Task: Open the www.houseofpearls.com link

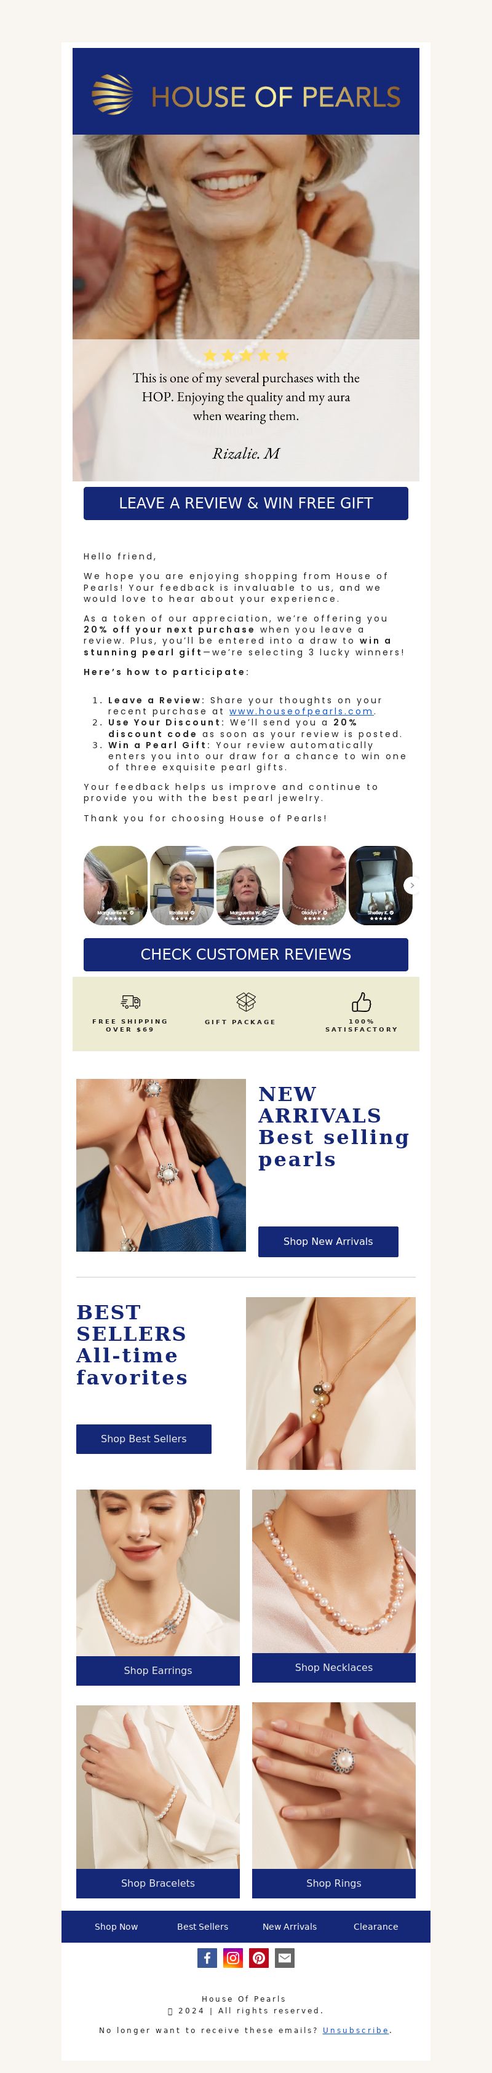Action: [x=301, y=711]
